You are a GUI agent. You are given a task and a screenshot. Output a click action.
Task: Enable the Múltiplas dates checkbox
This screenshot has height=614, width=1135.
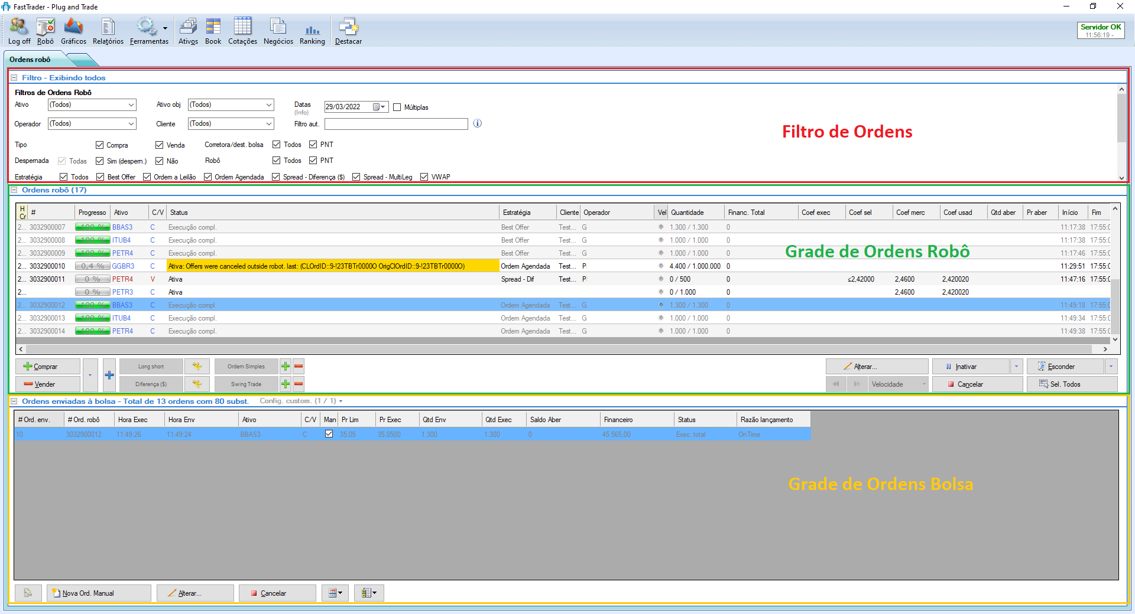[x=397, y=107]
